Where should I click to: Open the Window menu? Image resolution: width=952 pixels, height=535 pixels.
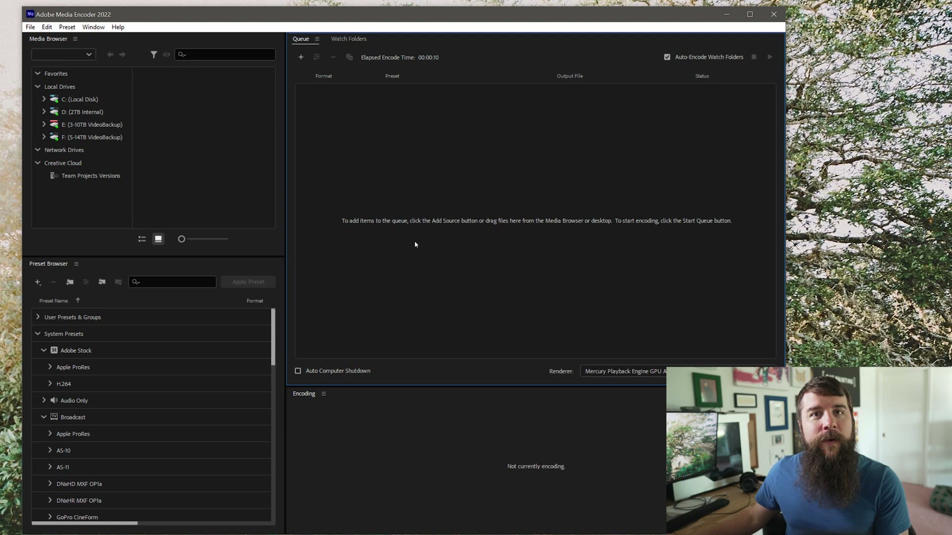[x=93, y=27]
